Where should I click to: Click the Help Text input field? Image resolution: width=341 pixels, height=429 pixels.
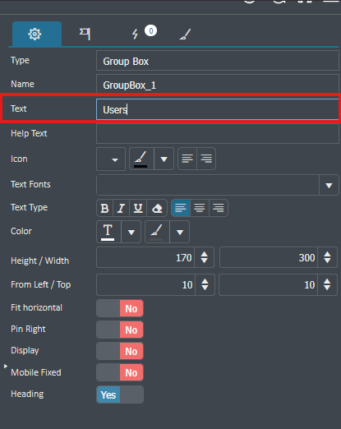pyautogui.click(x=218, y=133)
